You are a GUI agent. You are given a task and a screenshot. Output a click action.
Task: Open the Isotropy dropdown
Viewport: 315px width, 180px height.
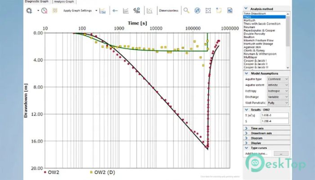278,91
